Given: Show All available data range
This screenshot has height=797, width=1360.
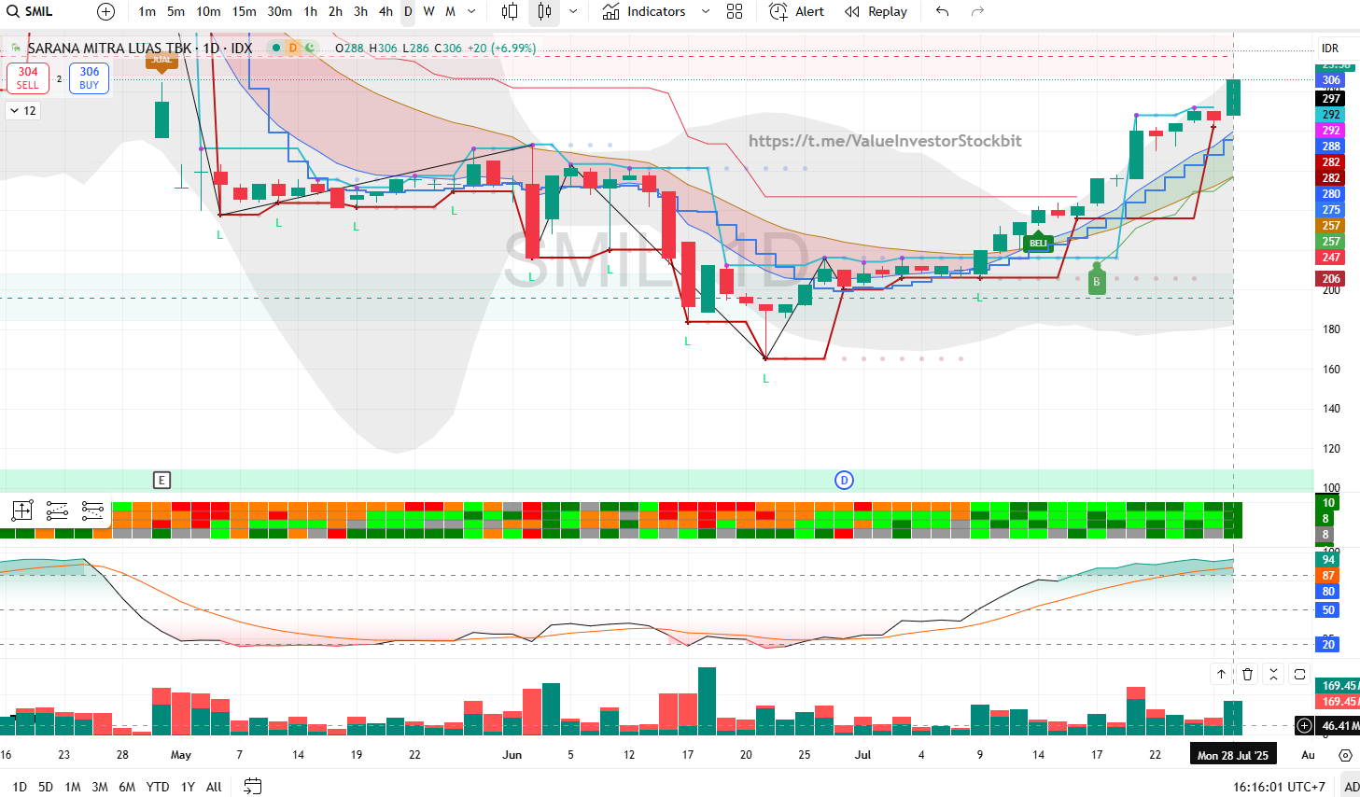Looking at the screenshot, I should [214, 787].
